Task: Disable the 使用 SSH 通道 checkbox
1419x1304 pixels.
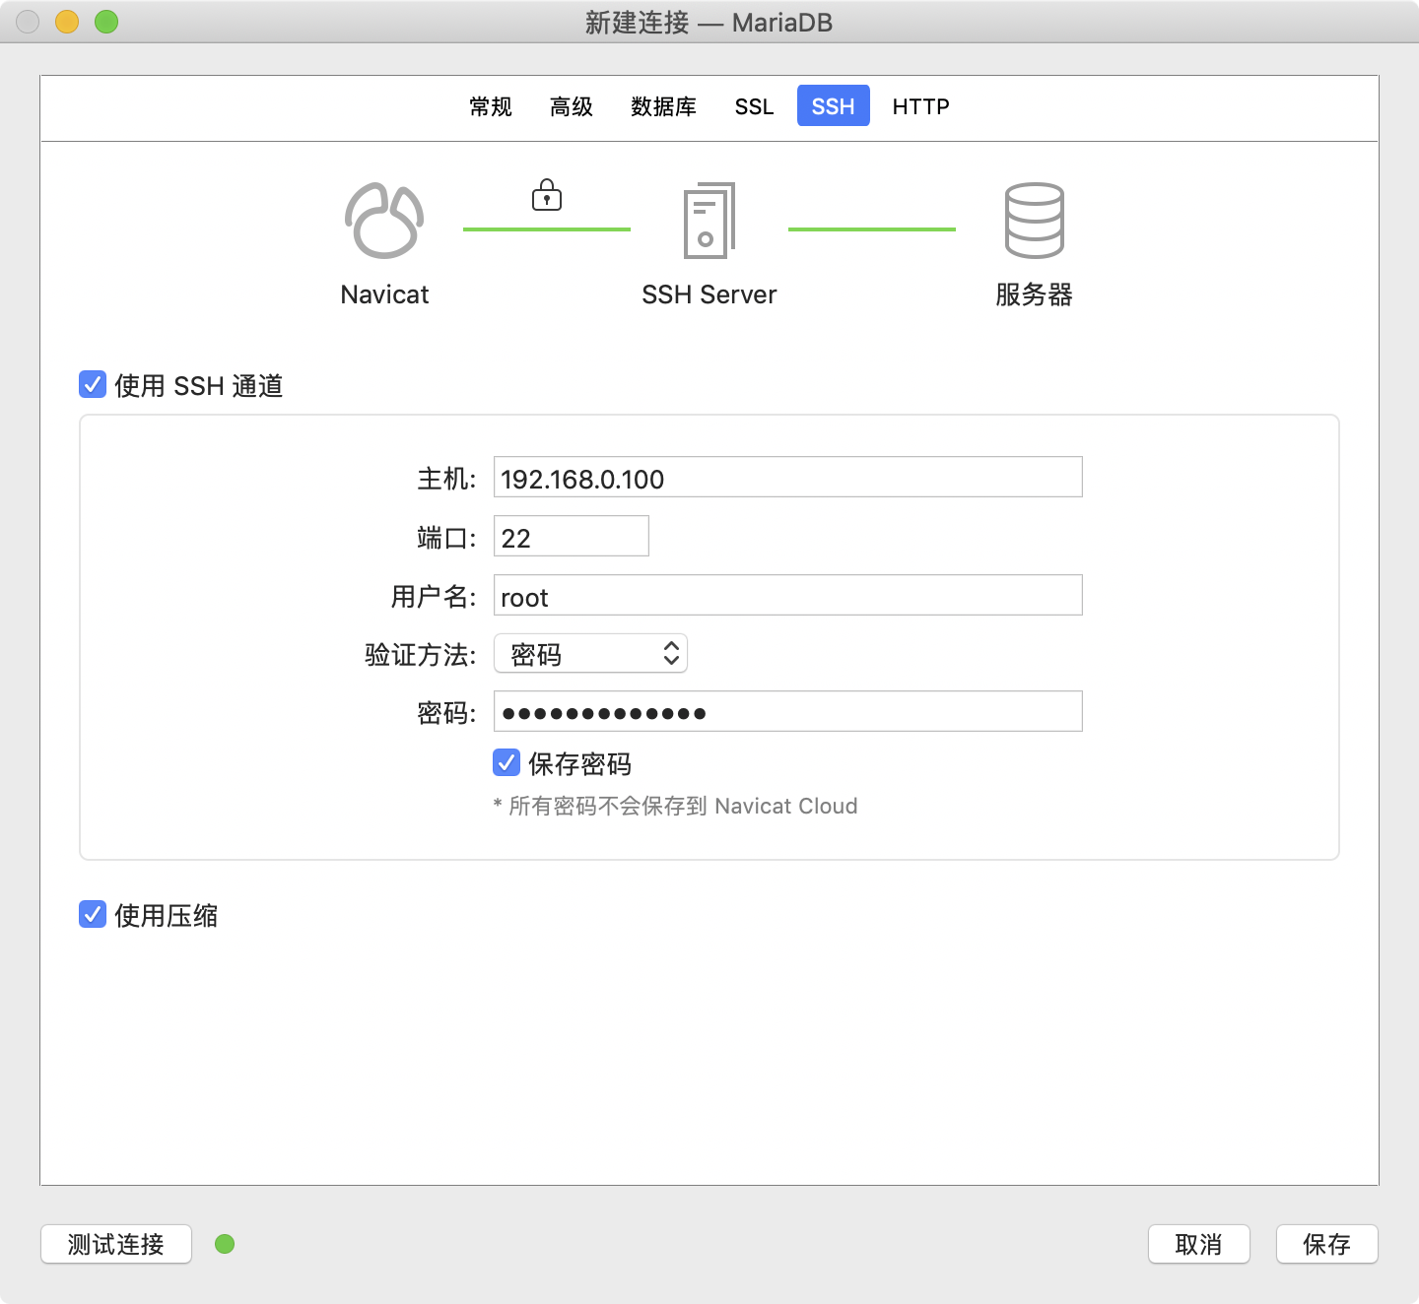Action: point(93,384)
